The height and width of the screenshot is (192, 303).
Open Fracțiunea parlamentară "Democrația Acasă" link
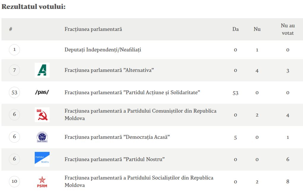tap(117, 137)
